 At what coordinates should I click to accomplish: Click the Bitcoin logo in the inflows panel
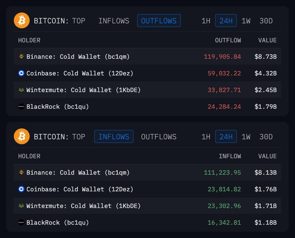(22, 136)
